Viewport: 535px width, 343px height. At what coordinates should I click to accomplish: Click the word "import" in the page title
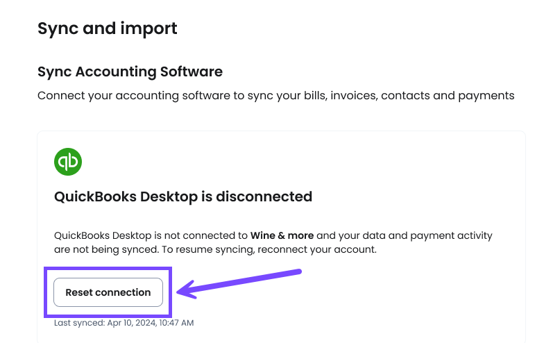click(x=148, y=29)
